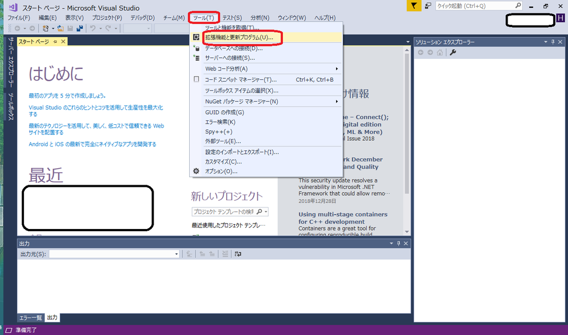Open the デバッグ(D) menu
Screen dimensions: 568x335
coord(143,17)
